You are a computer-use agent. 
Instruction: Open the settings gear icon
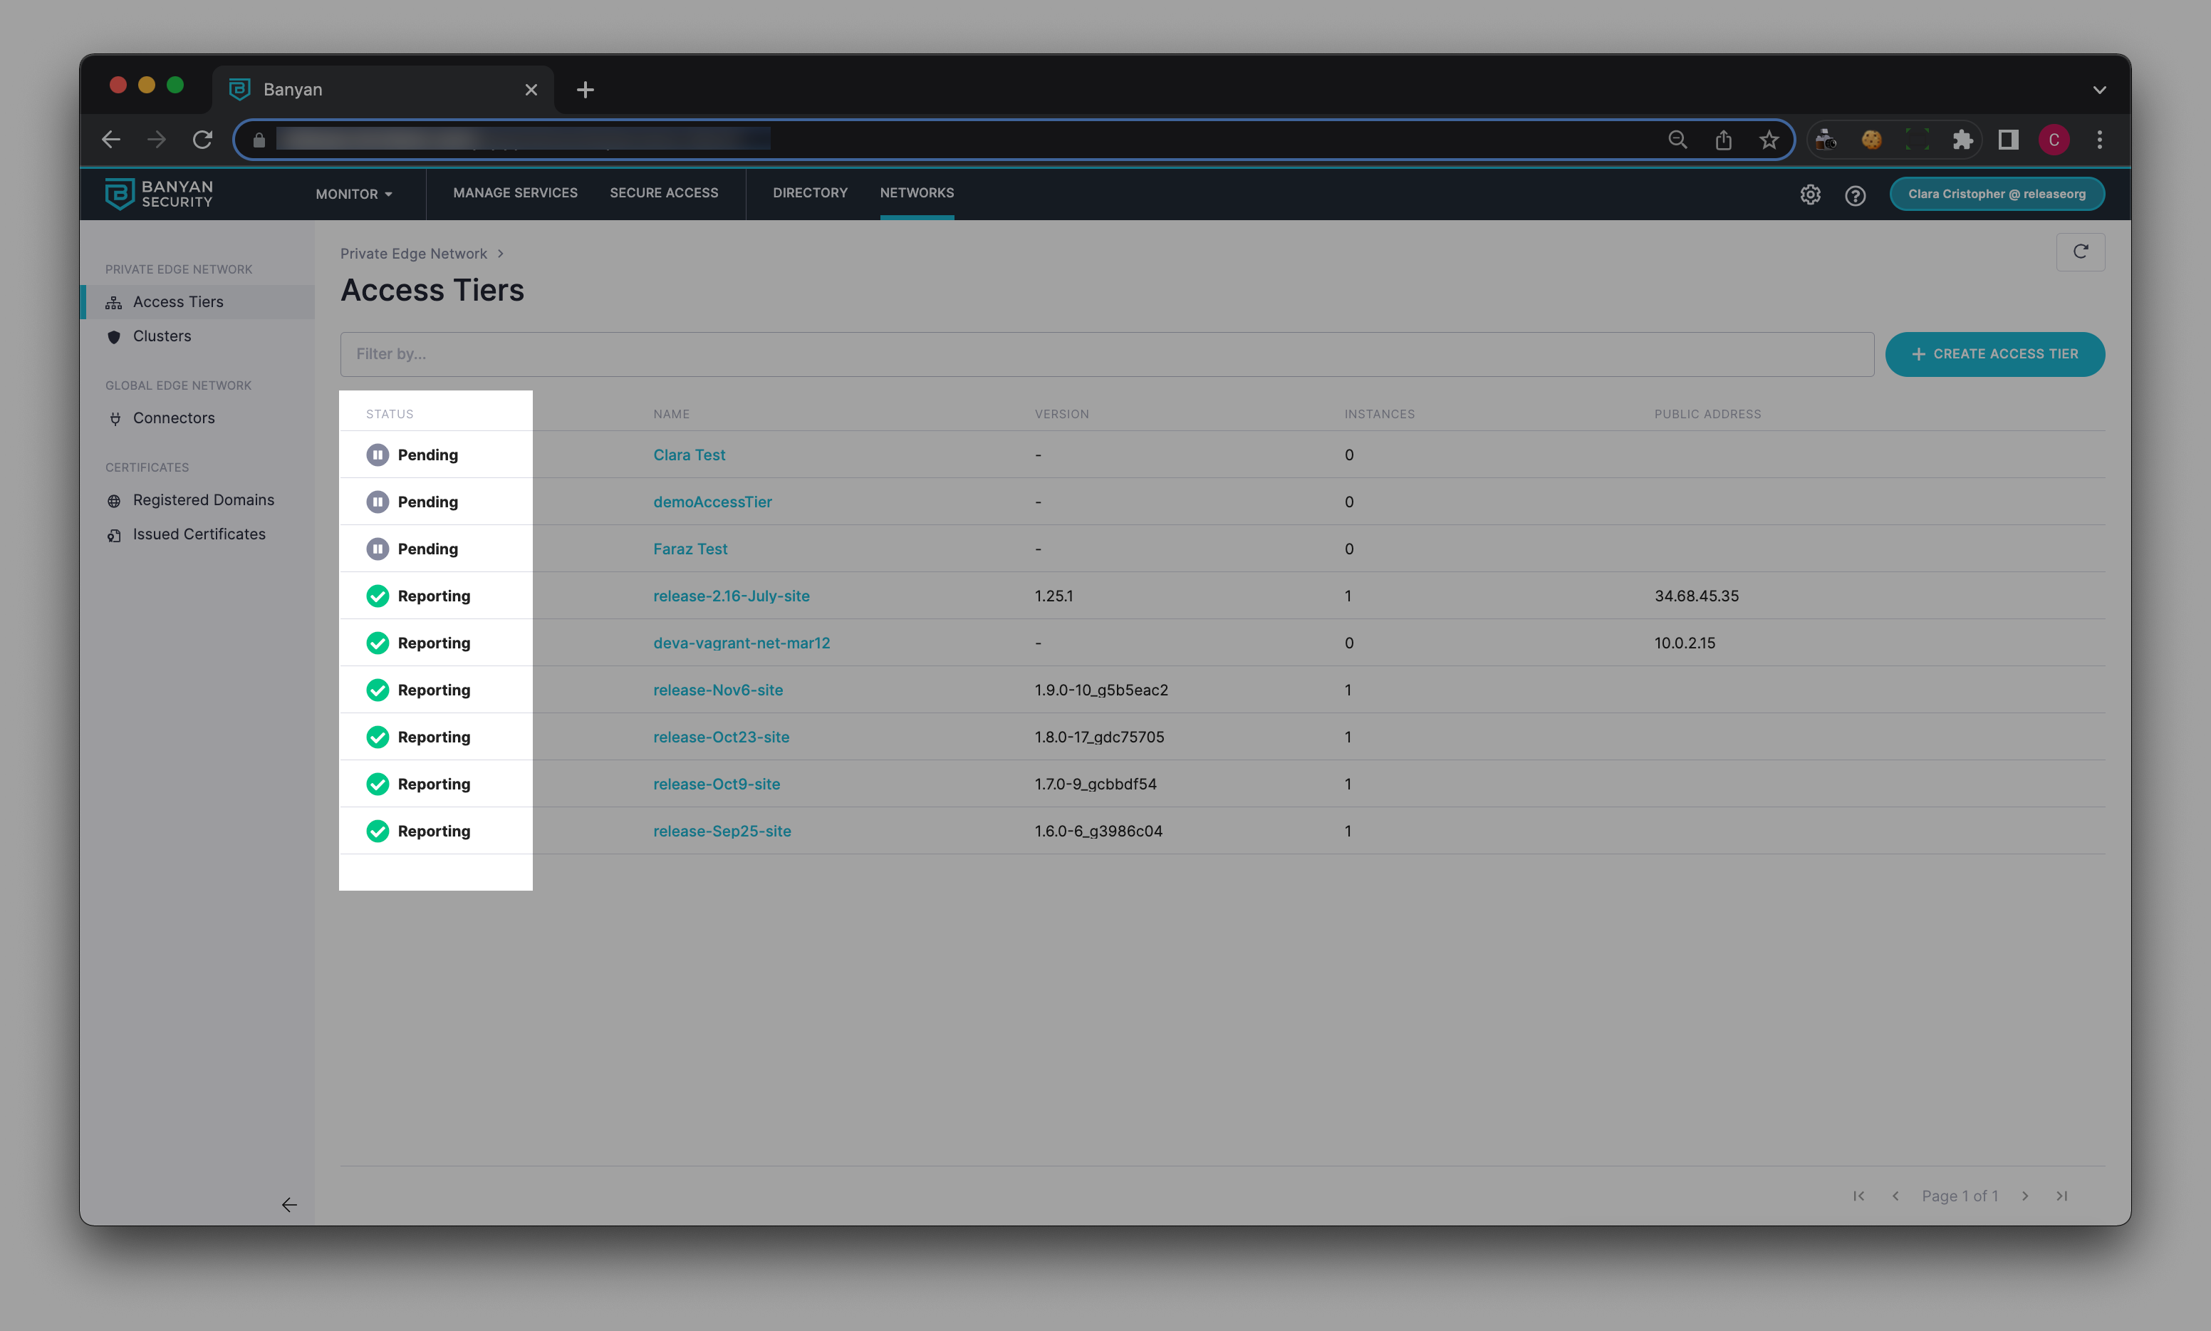[1810, 195]
